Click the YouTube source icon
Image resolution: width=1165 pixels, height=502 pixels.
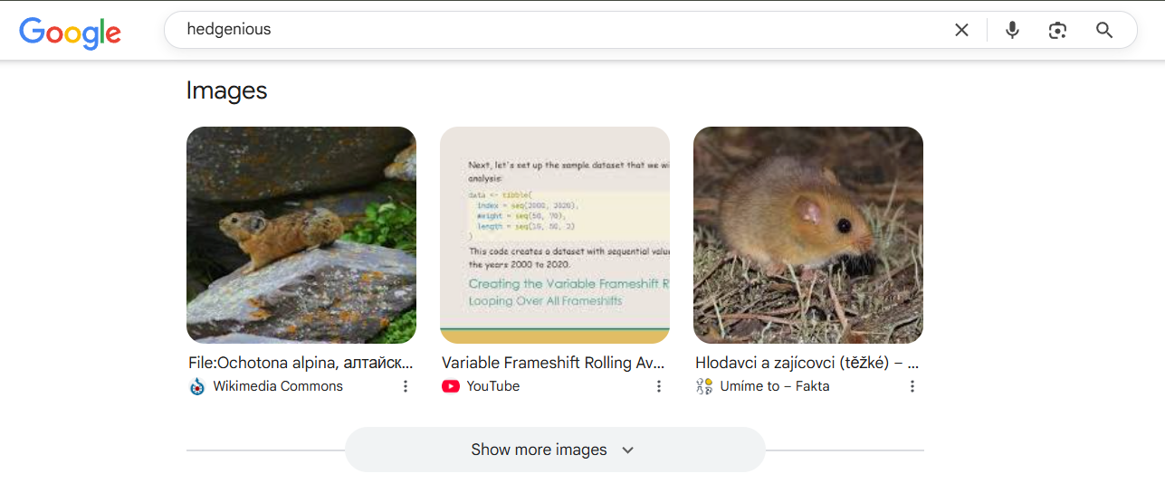coord(451,386)
